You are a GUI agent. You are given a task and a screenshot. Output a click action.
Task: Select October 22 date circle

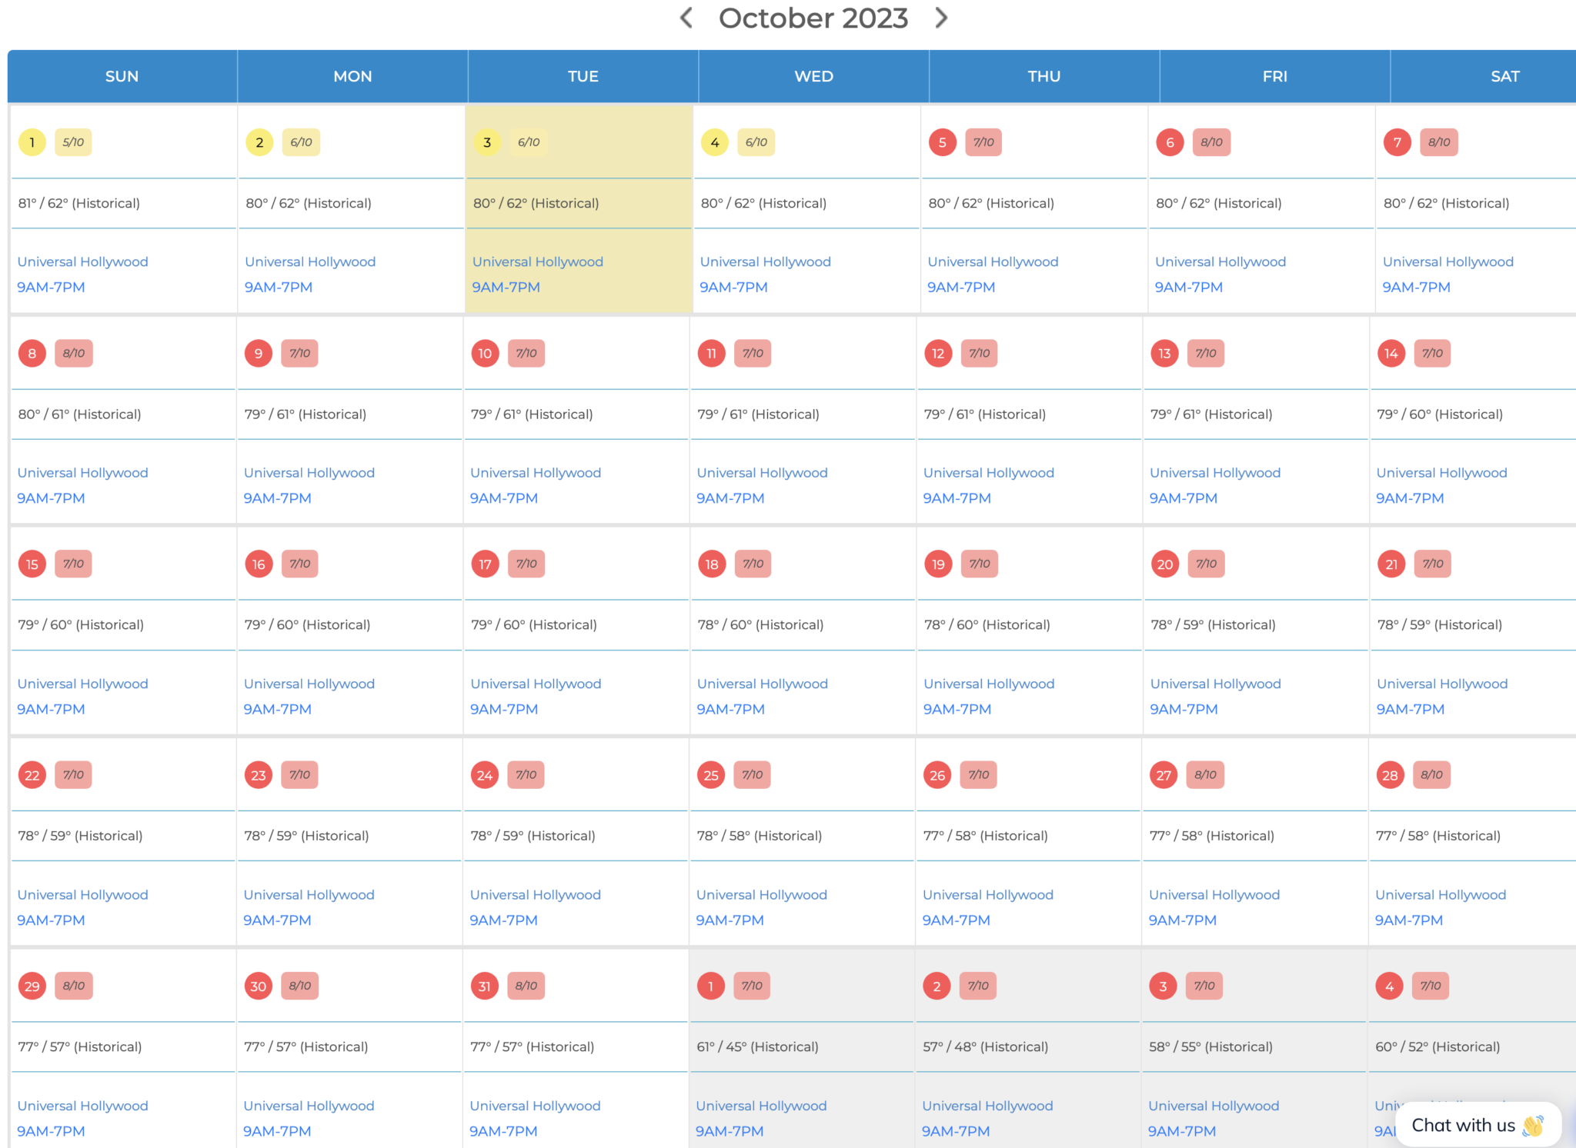32,775
